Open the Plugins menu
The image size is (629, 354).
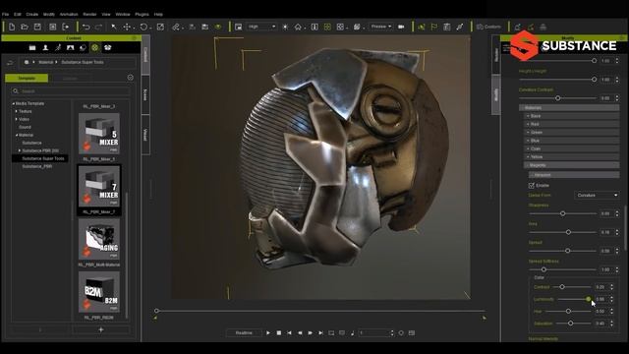point(142,14)
